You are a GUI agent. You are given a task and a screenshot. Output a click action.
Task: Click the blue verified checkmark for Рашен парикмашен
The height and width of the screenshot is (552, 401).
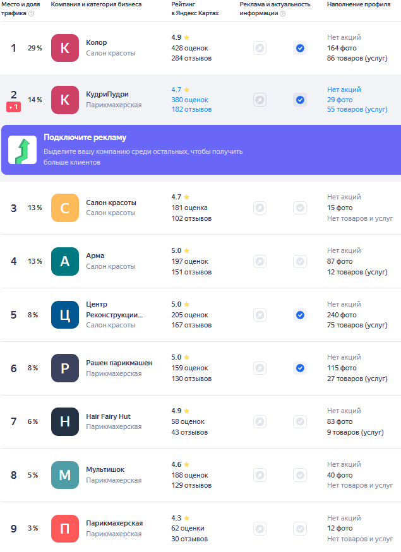pos(300,368)
